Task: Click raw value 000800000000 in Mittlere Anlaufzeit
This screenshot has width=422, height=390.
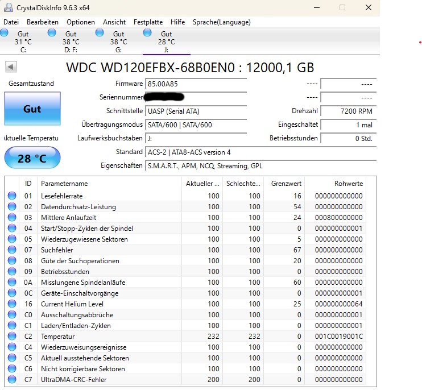Action: tap(339, 217)
